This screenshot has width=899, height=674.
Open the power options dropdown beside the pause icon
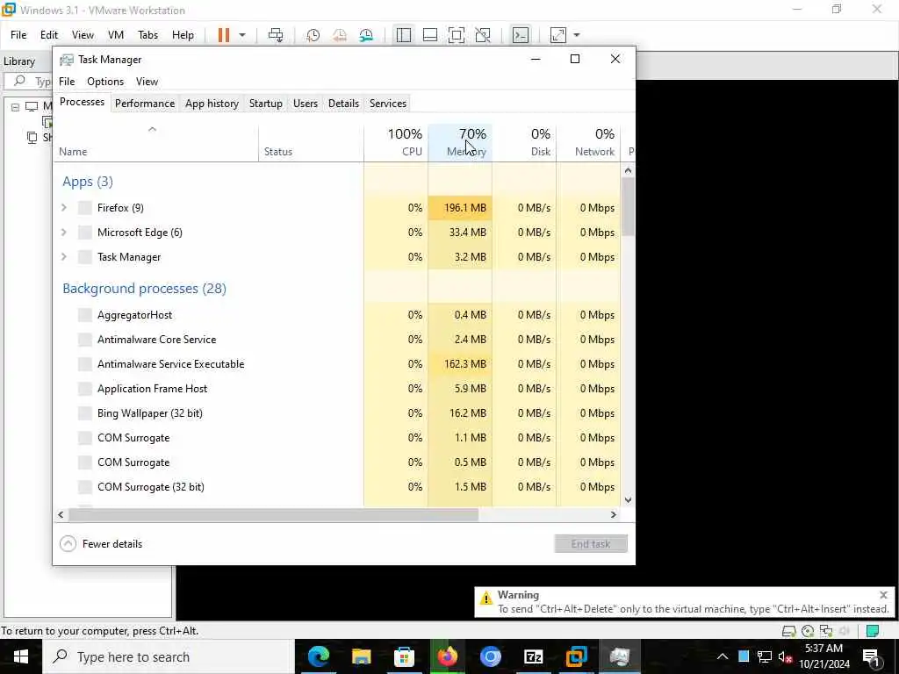click(x=242, y=35)
